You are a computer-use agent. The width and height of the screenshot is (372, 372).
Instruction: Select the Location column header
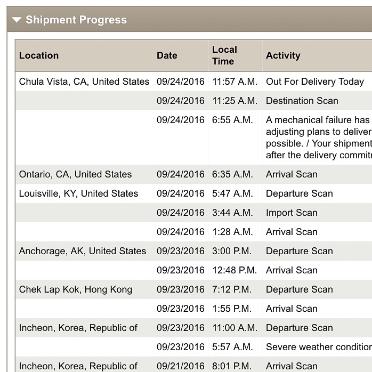39,55
